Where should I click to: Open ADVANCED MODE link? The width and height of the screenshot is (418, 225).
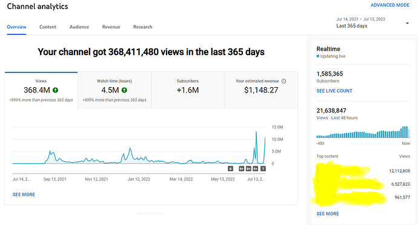(390, 5)
